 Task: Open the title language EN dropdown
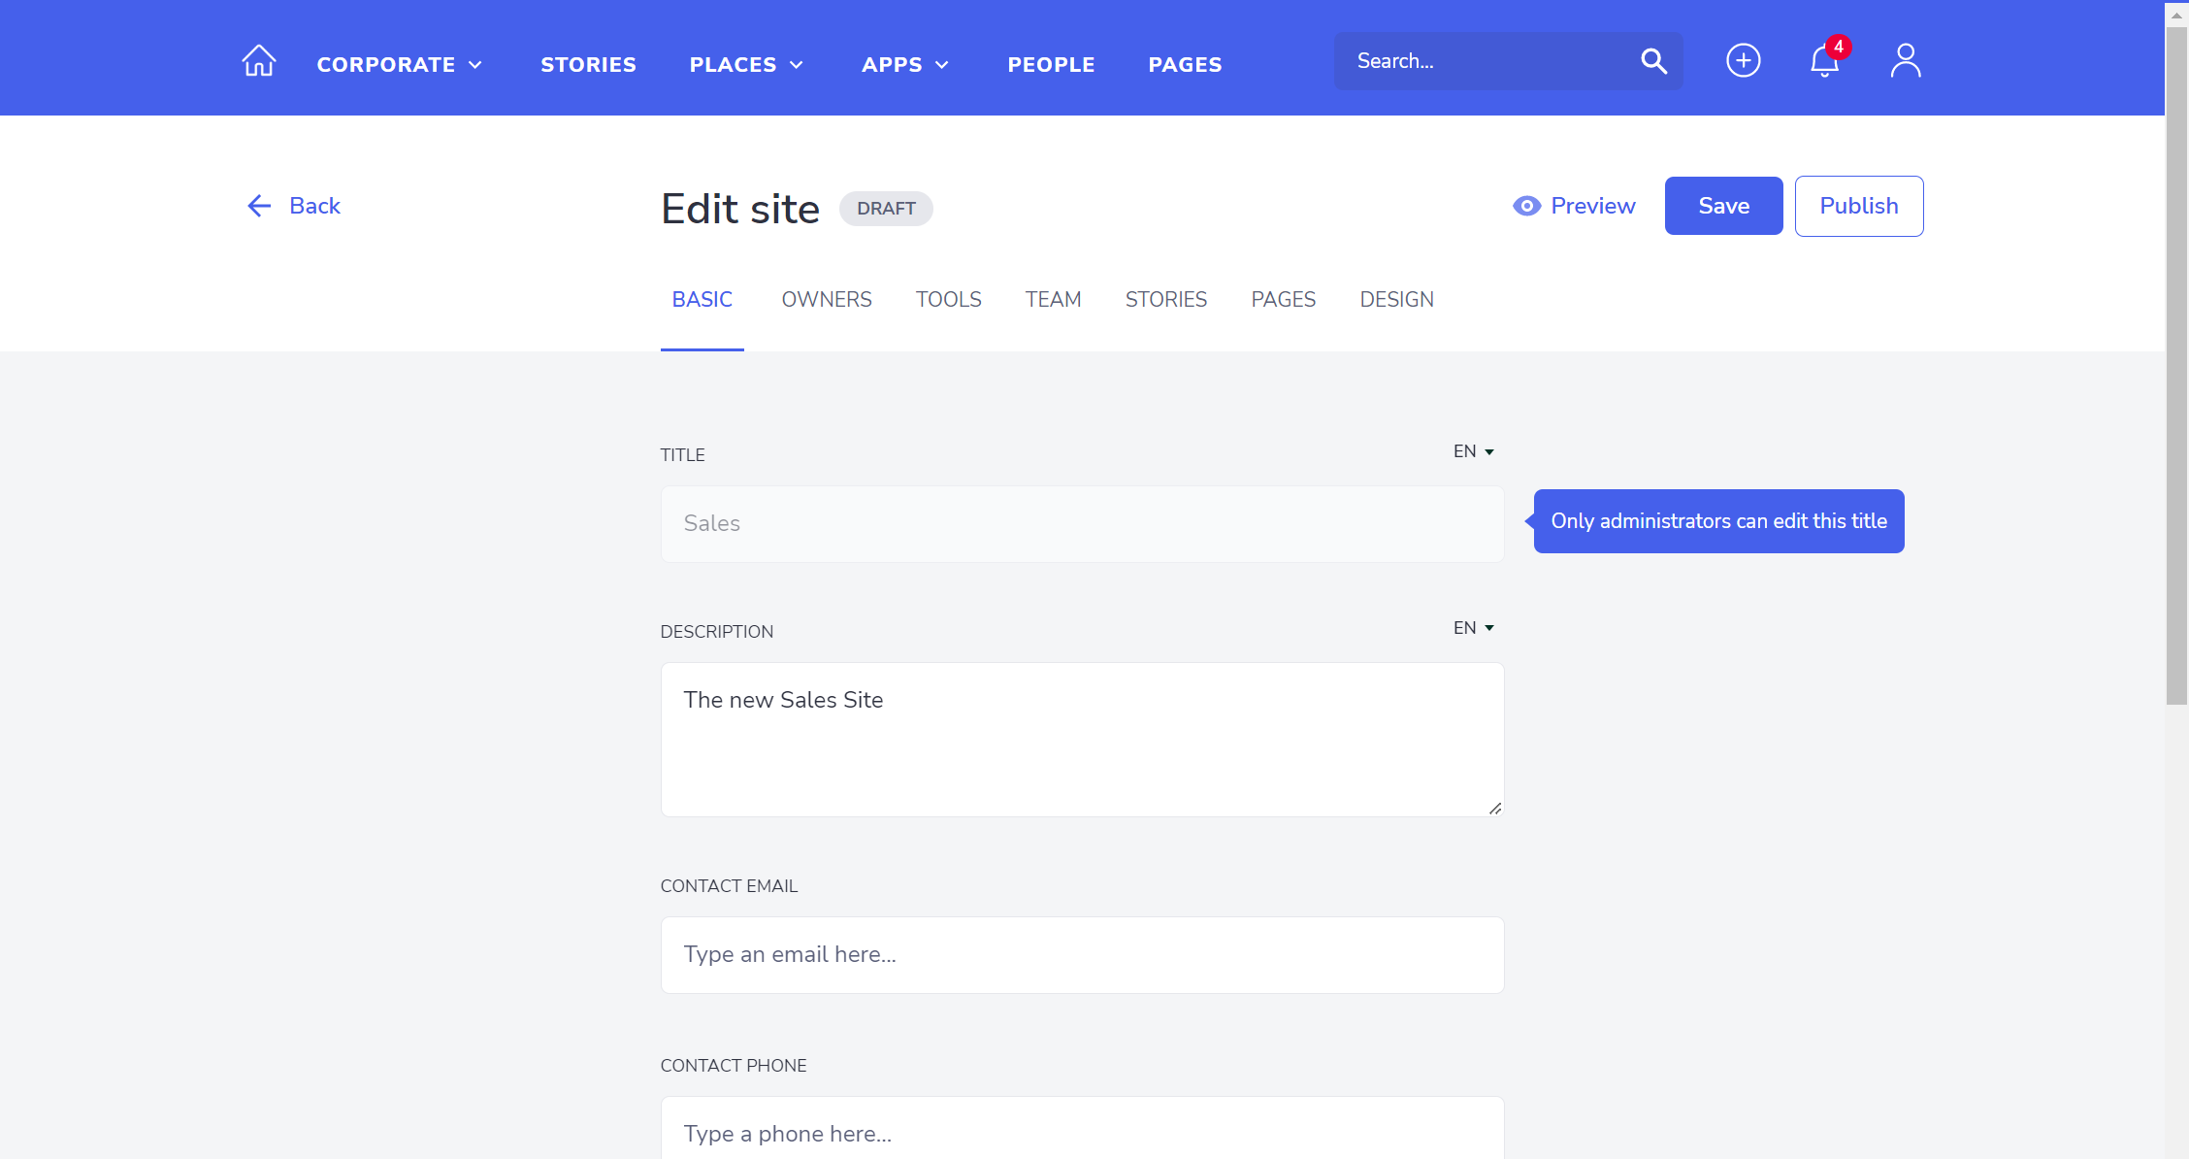coord(1473,451)
